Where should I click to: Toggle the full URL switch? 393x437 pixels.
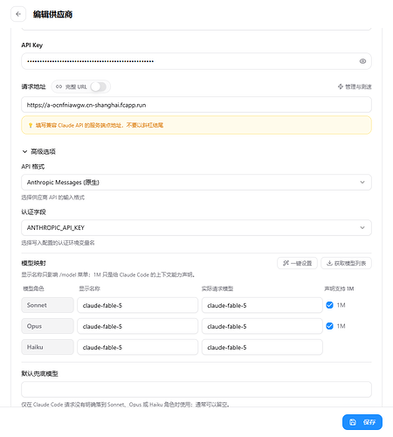(99, 87)
